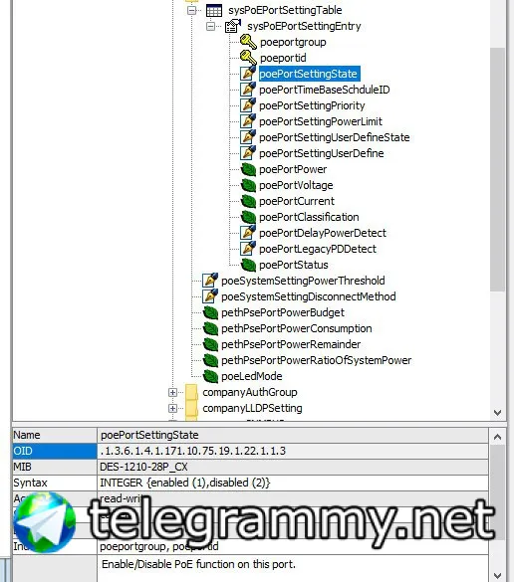This screenshot has width=514, height=582.
Task: Click the entry icon of sysPoEPortSettingEntry
Action: [233, 26]
